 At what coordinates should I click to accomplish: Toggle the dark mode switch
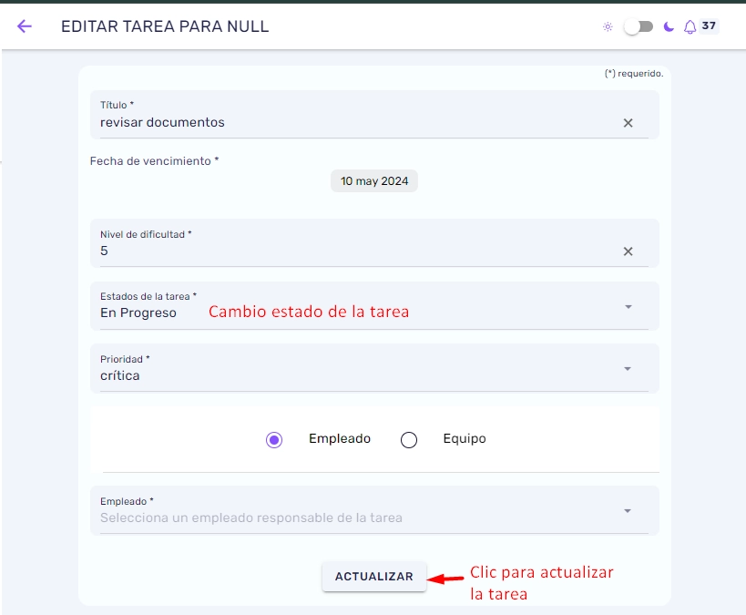click(x=639, y=26)
